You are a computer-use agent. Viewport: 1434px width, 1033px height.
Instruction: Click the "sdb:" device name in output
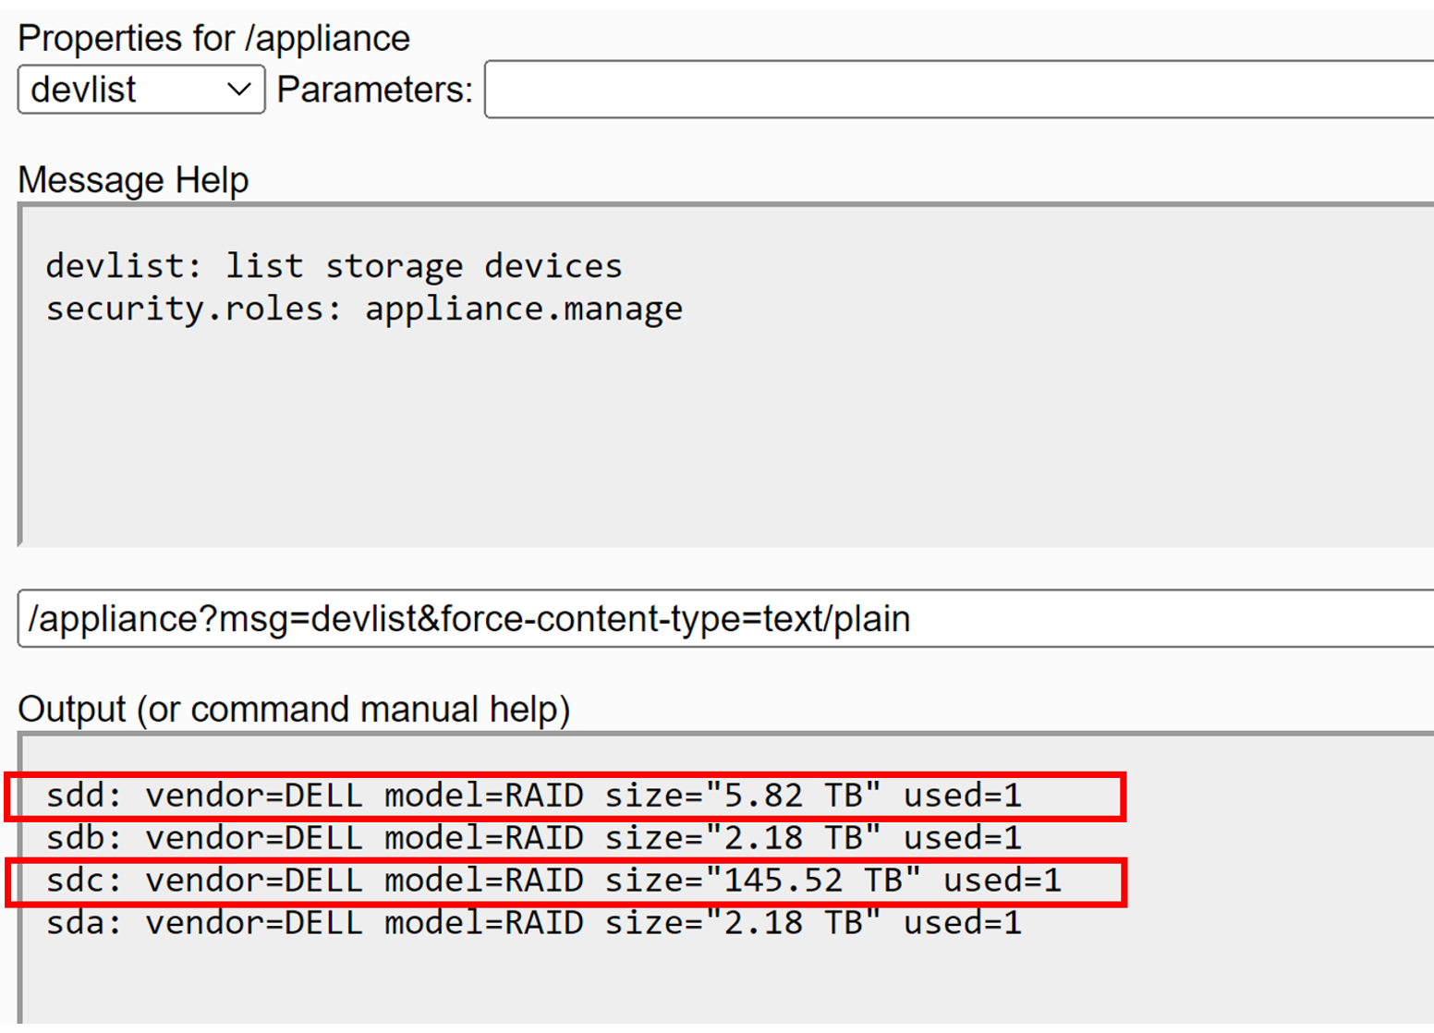coord(83,838)
